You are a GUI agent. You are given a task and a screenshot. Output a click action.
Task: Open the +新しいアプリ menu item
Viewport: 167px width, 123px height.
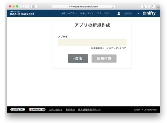pyautogui.click(x=69, y=13)
